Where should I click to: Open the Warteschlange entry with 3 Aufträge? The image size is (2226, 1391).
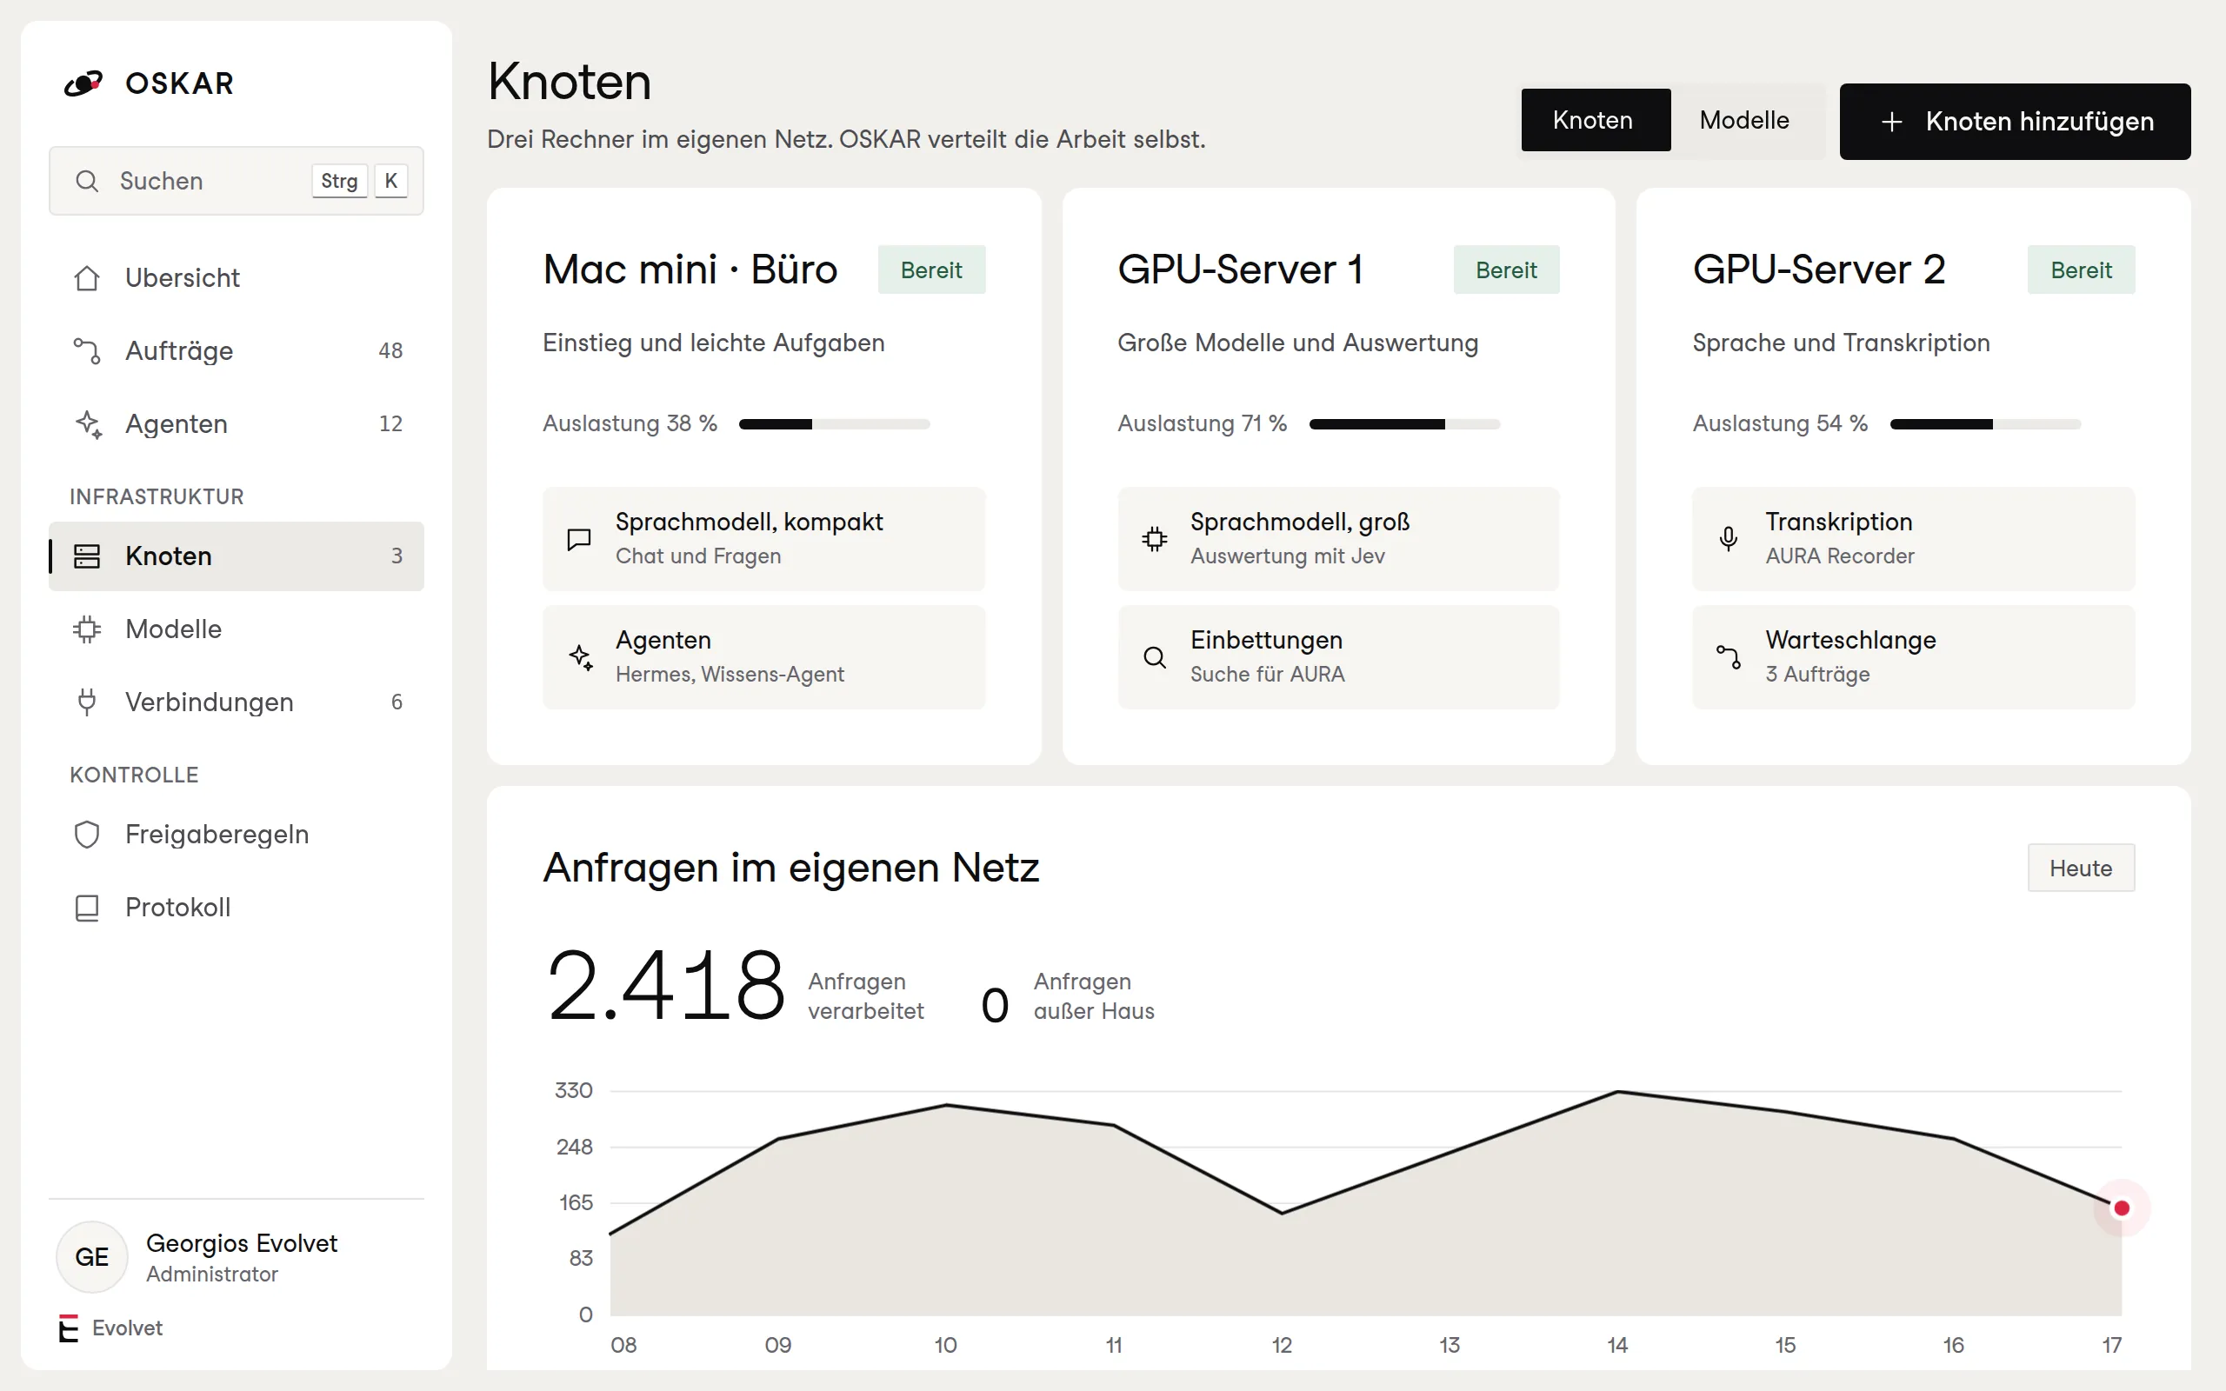click(x=1913, y=657)
